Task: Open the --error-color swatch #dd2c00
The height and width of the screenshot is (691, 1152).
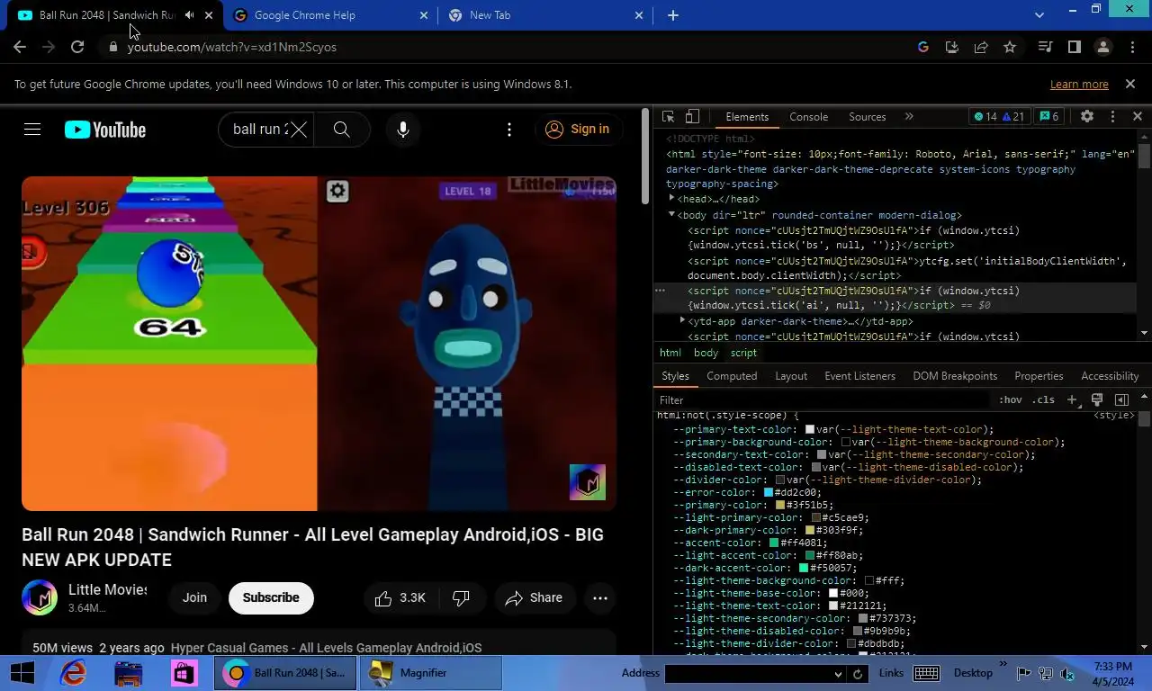Action: 769,492
